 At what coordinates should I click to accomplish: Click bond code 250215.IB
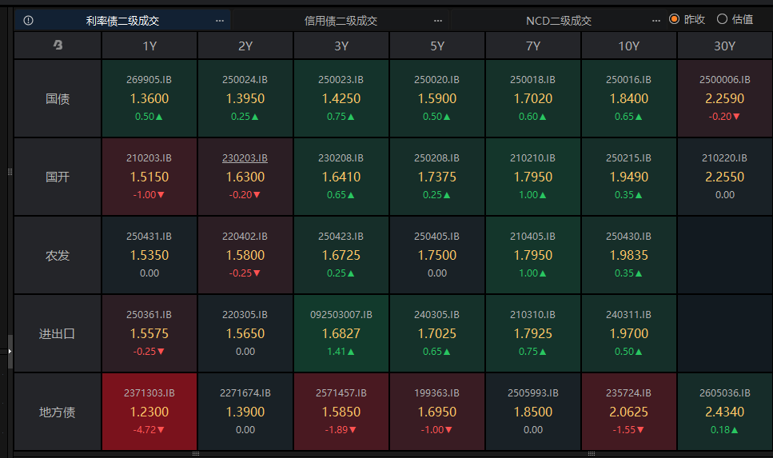(628, 157)
